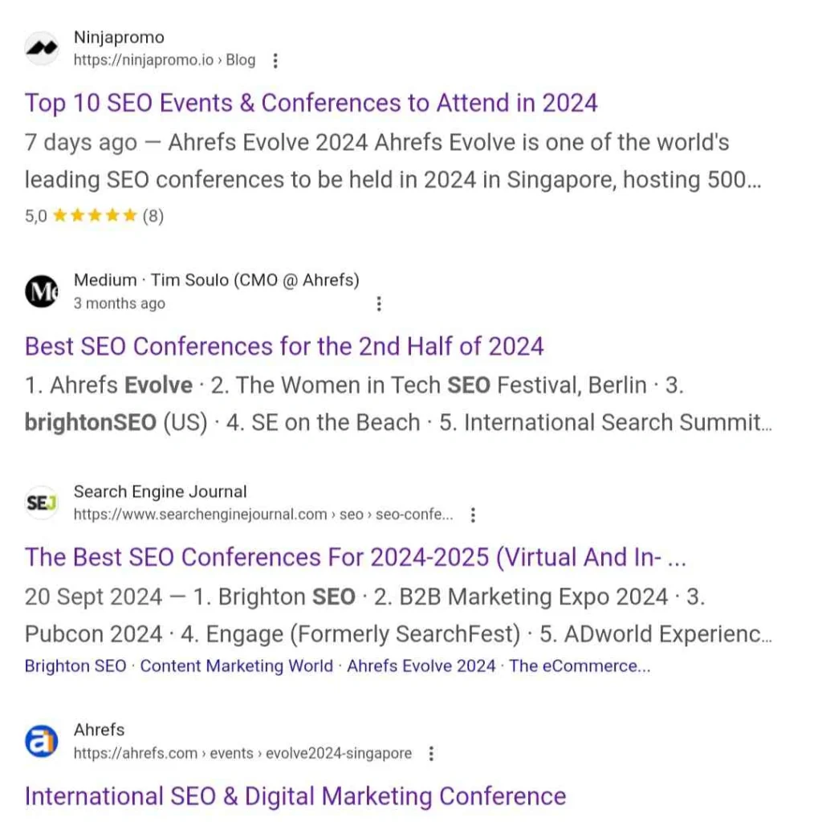This screenshot has height=822, width=822.
Task: Open three-dot menu for Ninjapromo result
Action: pos(275,61)
